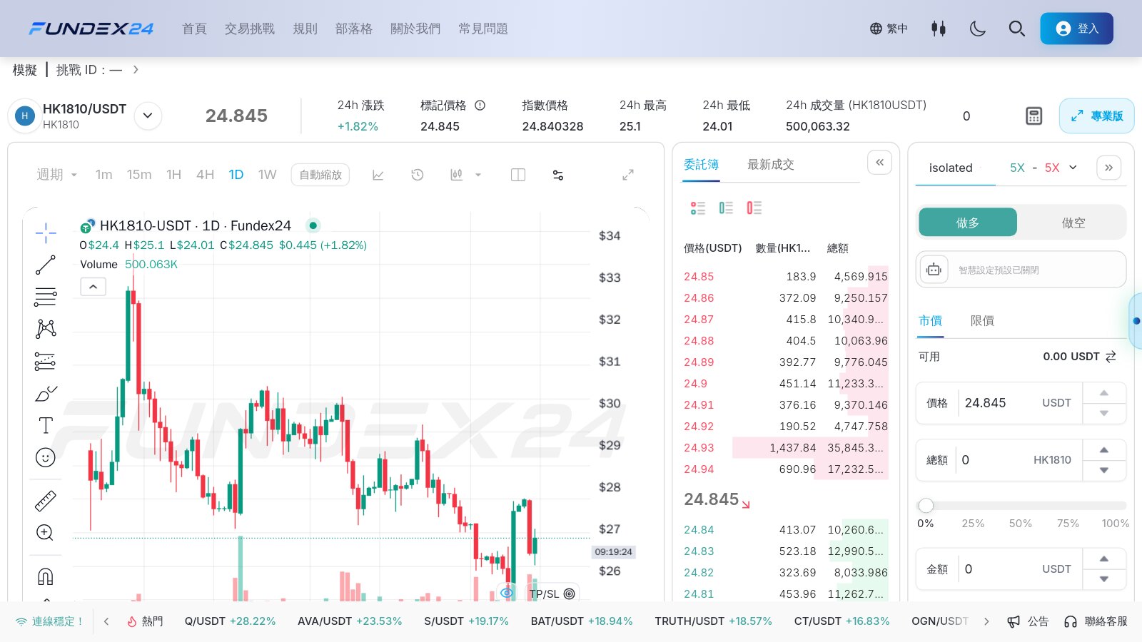This screenshot has height=642, width=1142.
Task: Click the 登入 login button
Action: [x=1076, y=29]
